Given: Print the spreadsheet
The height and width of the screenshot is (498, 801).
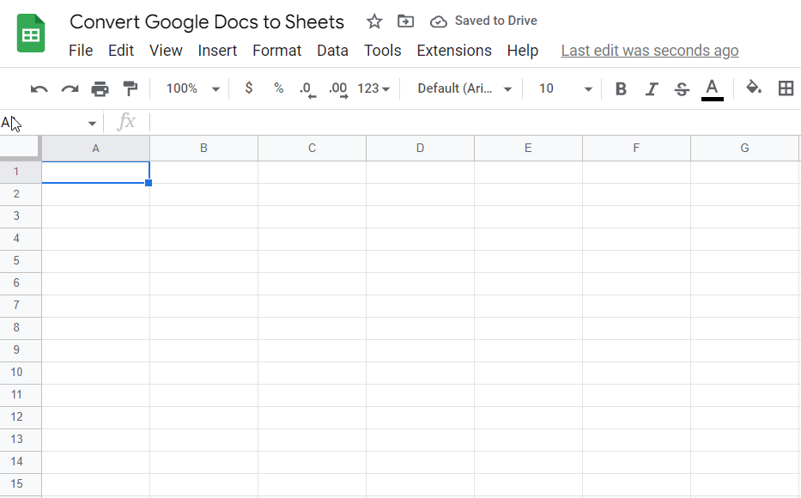Looking at the screenshot, I should point(100,89).
